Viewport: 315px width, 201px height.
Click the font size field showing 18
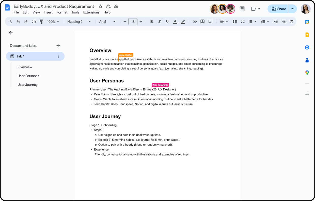pos(133,22)
